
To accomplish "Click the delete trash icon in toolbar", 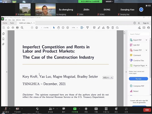I will click(112, 27).
